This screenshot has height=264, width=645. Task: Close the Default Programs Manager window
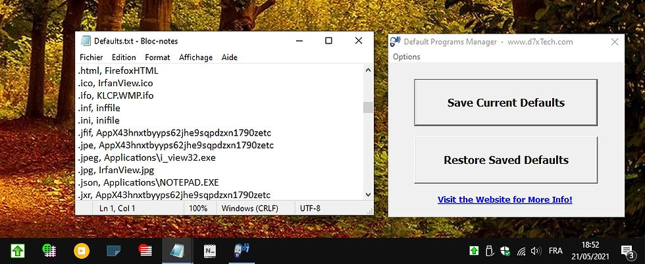(615, 42)
